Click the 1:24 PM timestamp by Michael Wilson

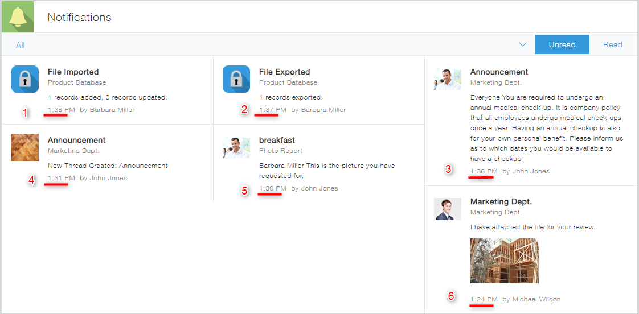pyautogui.click(x=484, y=299)
